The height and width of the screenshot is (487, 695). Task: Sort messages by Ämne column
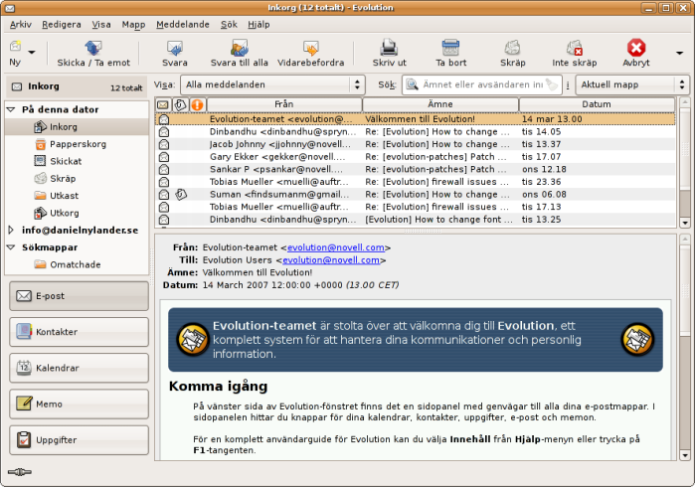click(440, 104)
